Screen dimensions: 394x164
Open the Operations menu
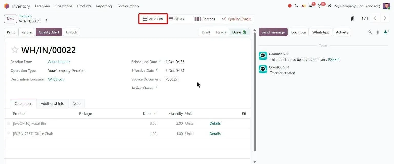tap(63, 6)
